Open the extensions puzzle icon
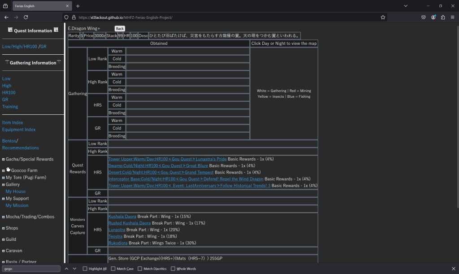Image resolution: width=459 pixels, height=274 pixels. [443, 17]
